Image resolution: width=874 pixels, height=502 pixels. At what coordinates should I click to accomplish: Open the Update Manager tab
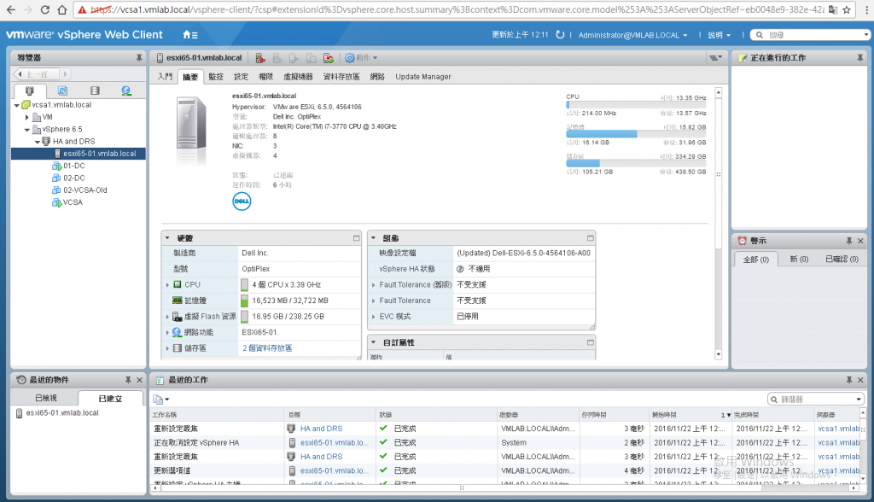(x=423, y=77)
